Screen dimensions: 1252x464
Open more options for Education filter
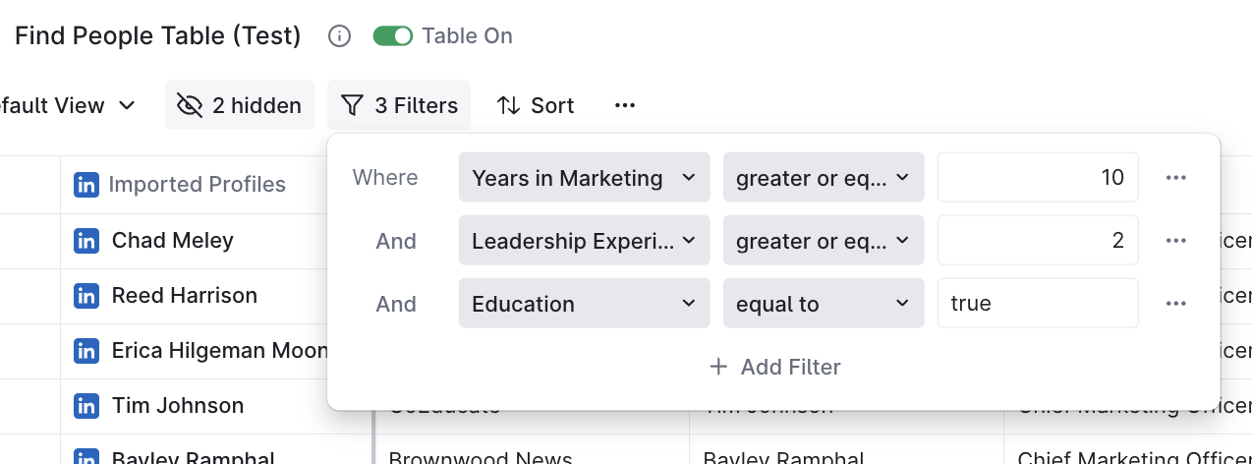click(1176, 304)
